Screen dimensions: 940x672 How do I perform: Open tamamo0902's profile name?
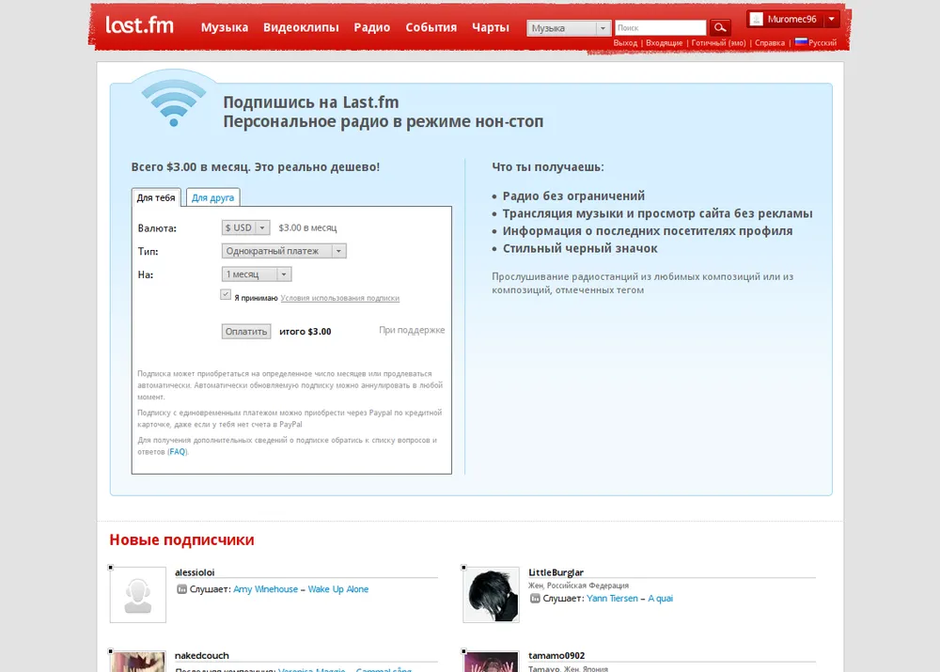tap(556, 655)
